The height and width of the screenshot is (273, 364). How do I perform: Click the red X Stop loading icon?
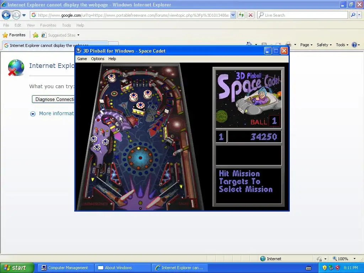251,15
